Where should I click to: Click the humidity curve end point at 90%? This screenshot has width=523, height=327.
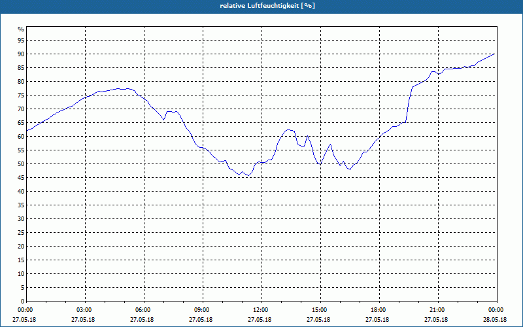click(x=494, y=54)
